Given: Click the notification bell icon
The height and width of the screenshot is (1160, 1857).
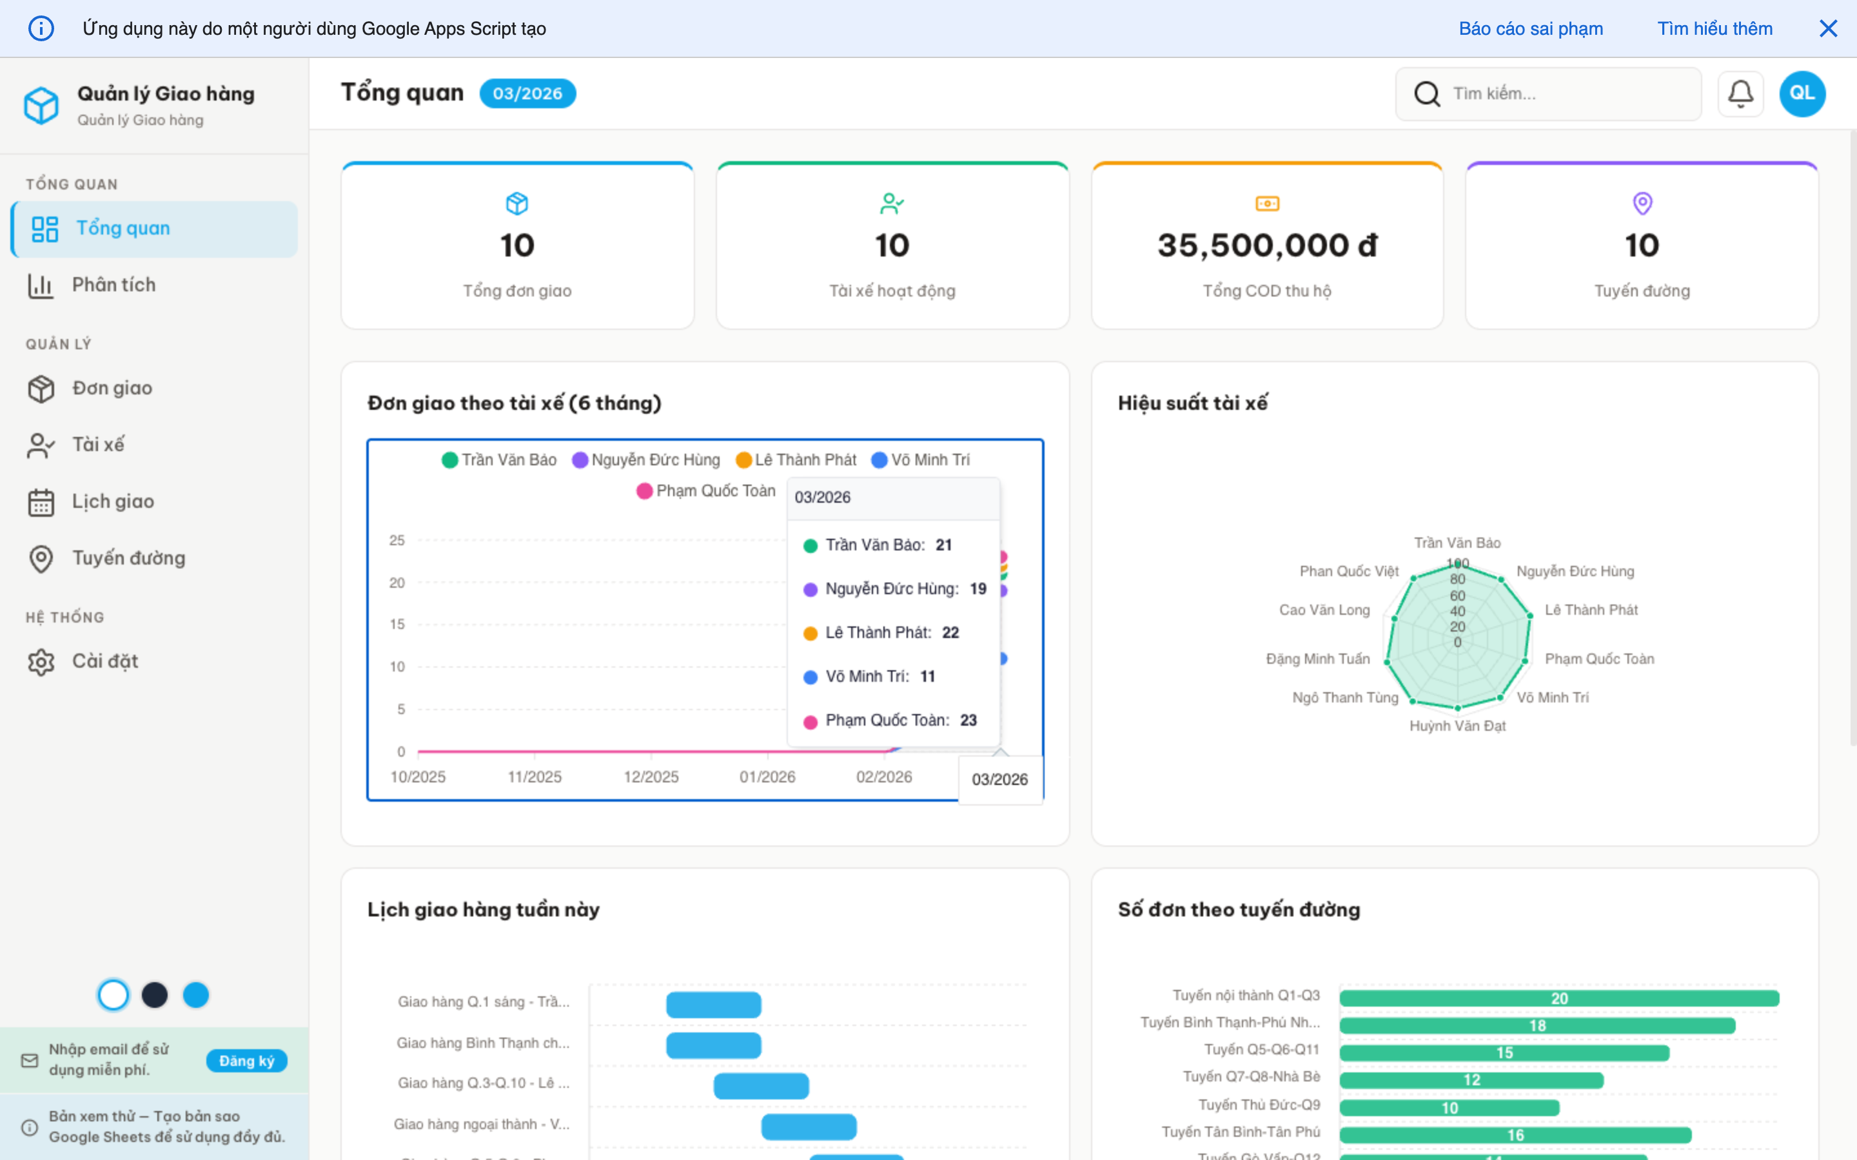Looking at the screenshot, I should [x=1740, y=93].
